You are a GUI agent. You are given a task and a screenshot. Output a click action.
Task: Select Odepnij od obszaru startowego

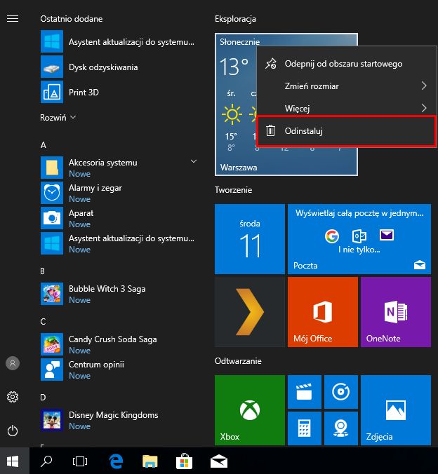pos(346,64)
